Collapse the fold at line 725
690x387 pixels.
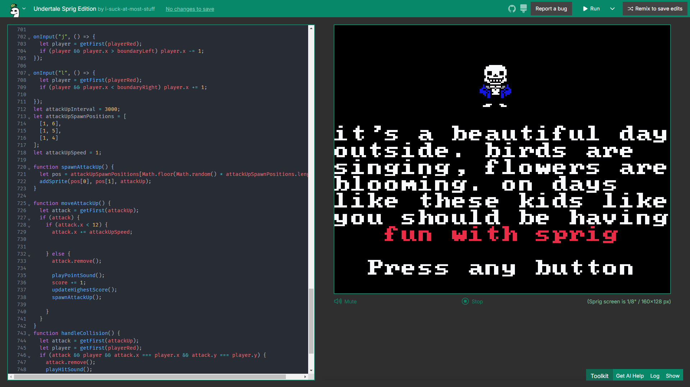coord(29,204)
